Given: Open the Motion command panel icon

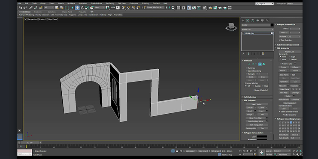Looking at the screenshot, I should 257,21.
